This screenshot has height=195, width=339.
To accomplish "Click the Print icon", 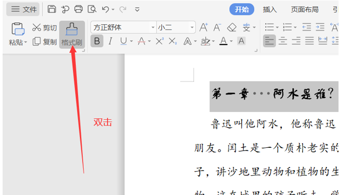I will pyautogui.click(x=79, y=9).
